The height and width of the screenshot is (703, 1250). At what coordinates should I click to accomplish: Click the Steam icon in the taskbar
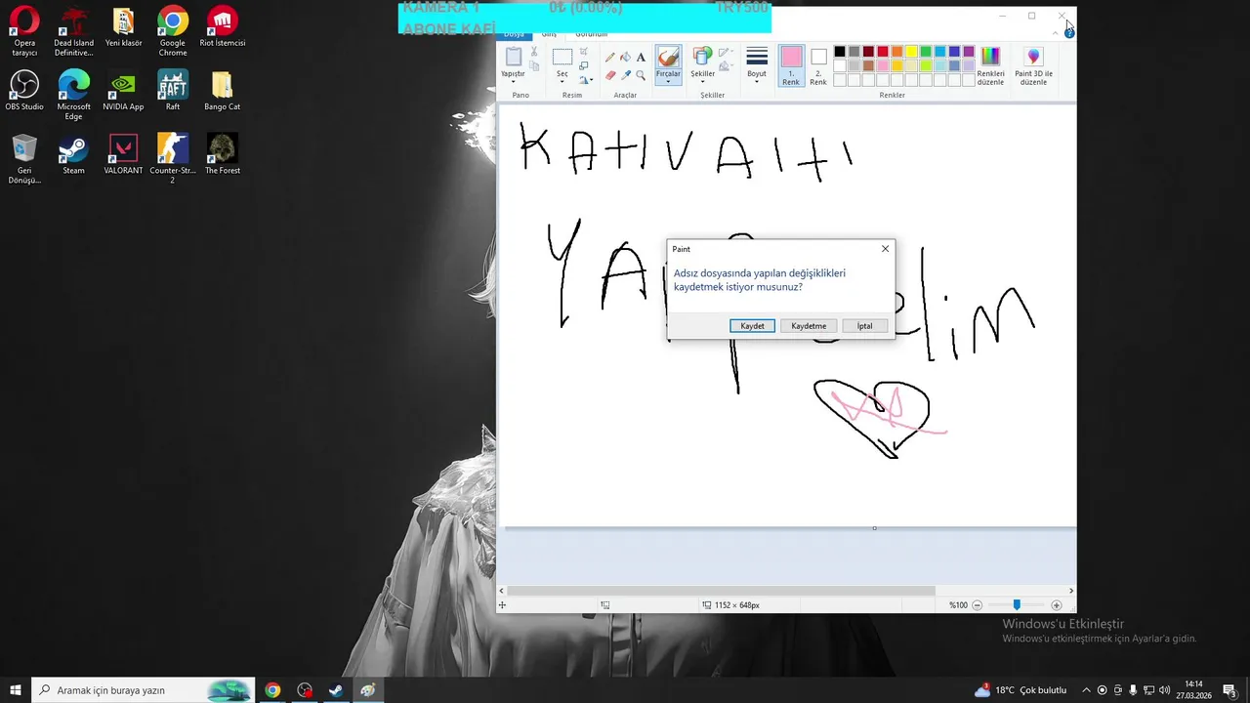point(336,690)
